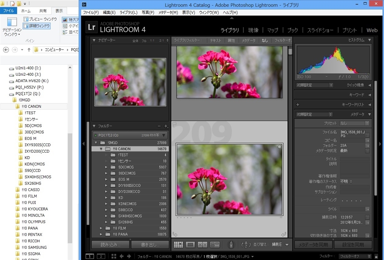The height and width of the screenshot is (260, 384).
Task: Open the copyright status dropdown
Action: (346, 182)
